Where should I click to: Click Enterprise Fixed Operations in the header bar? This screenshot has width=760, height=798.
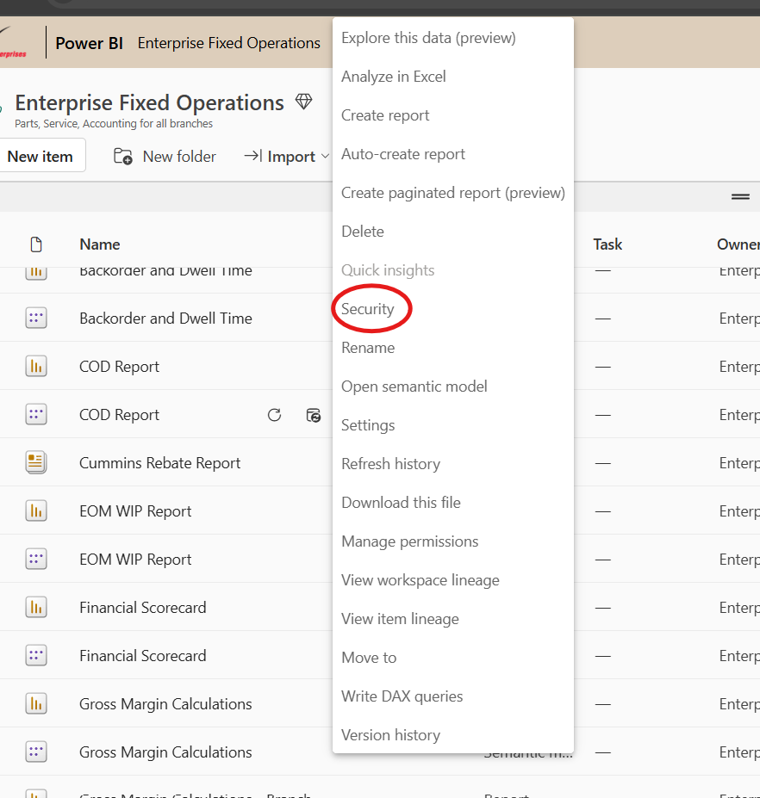(228, 43)
